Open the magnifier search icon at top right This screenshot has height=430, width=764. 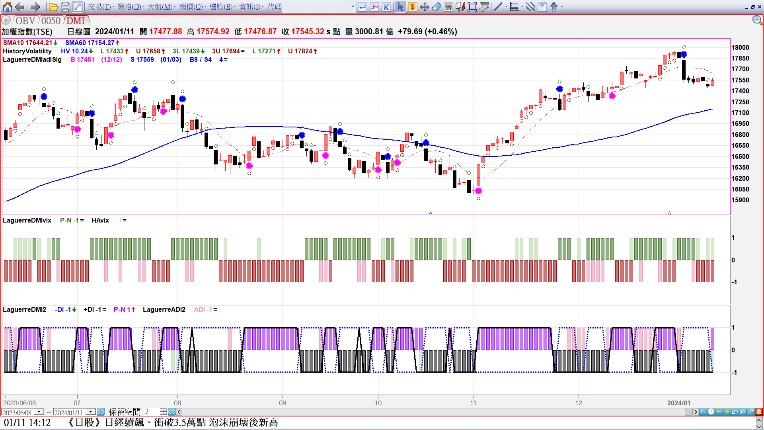(757, 20)
